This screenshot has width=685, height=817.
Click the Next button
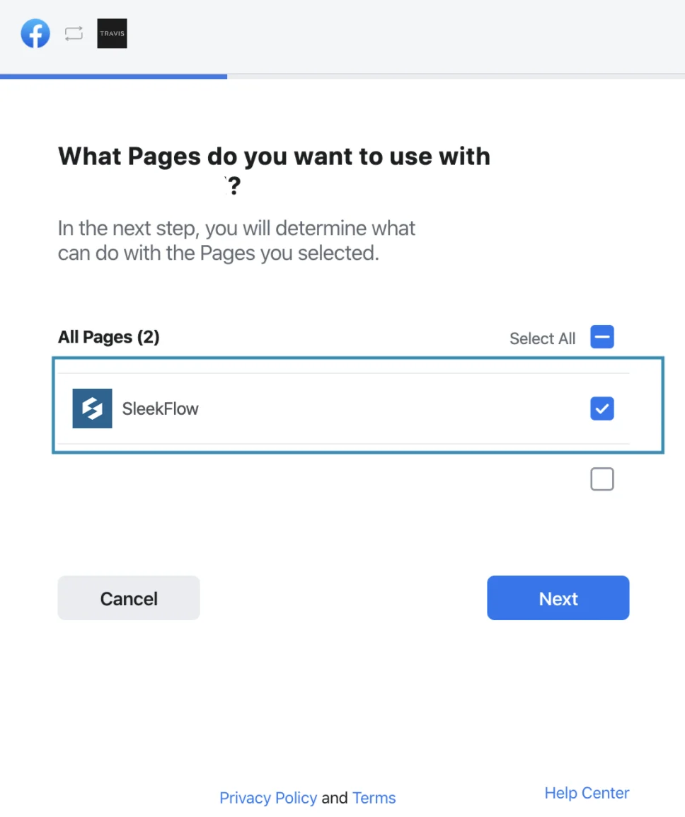click(x=558, y=598)
